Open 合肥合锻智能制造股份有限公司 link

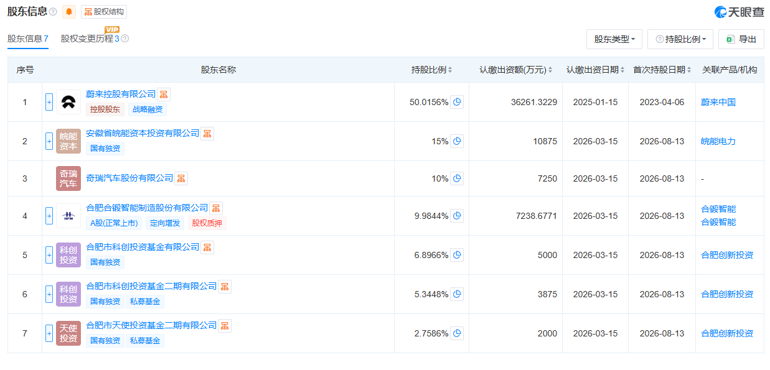pyautogui.click(x=147, y=208)
